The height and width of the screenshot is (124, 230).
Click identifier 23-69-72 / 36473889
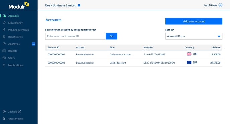(154, 54)
